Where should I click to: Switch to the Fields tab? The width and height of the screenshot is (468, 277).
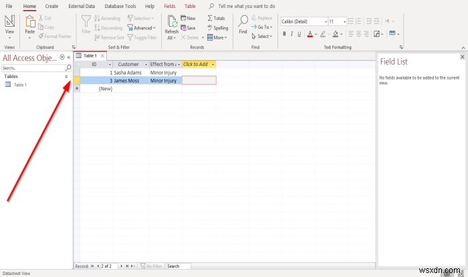point(170,6)
